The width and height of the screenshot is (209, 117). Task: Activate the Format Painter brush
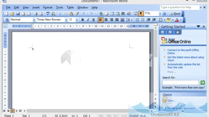pos(77,14)
